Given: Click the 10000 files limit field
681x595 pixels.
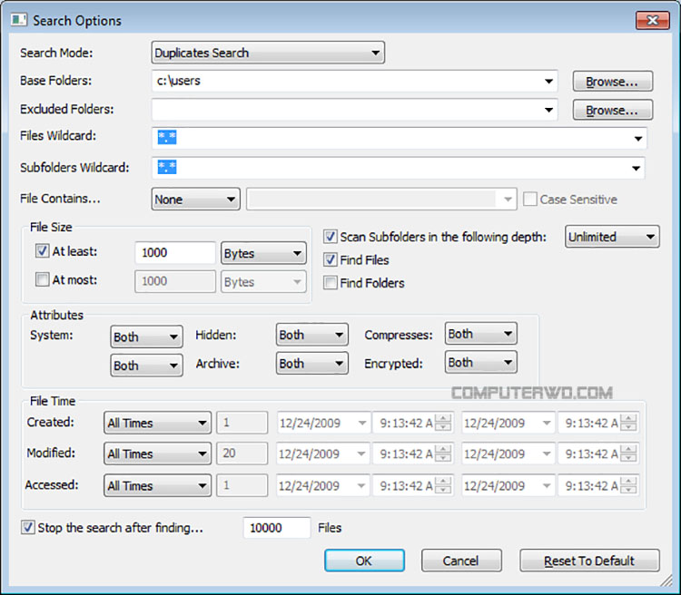Looking at the screenshot, I should (x=277, y=528).
